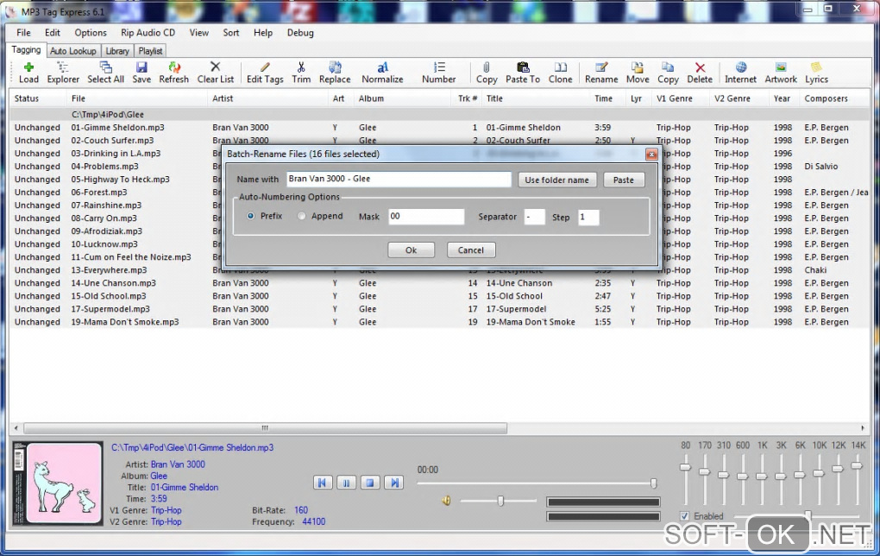The image size is (880, 556).
Task: Switch to the Playlist tab
Action: click(x=150, y=51)
